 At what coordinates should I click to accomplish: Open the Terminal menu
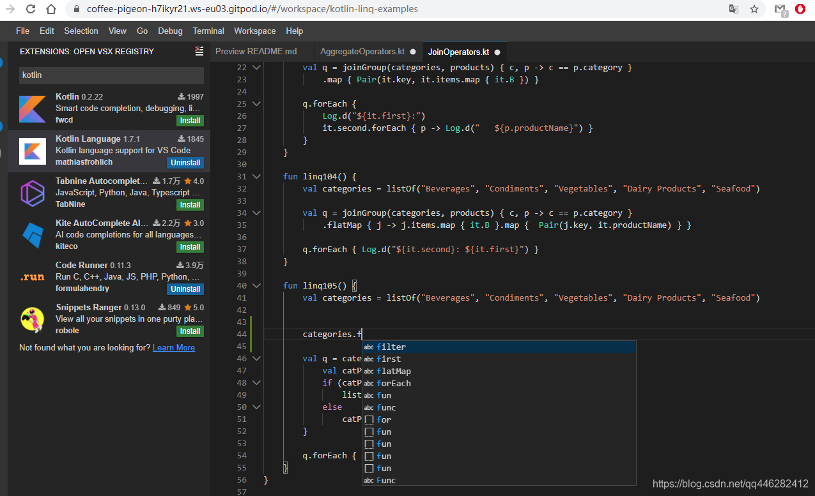208,31
